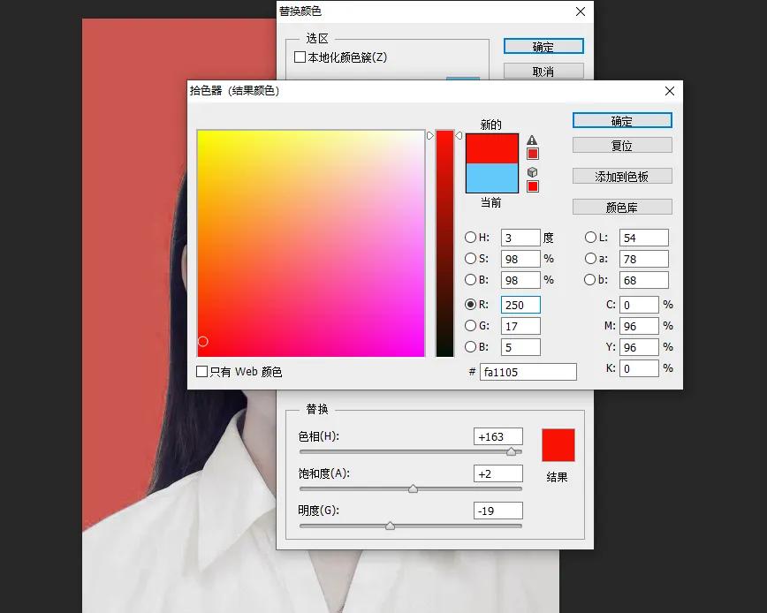
Task: Click the 色相 slider handle
Action: (511, 451)
